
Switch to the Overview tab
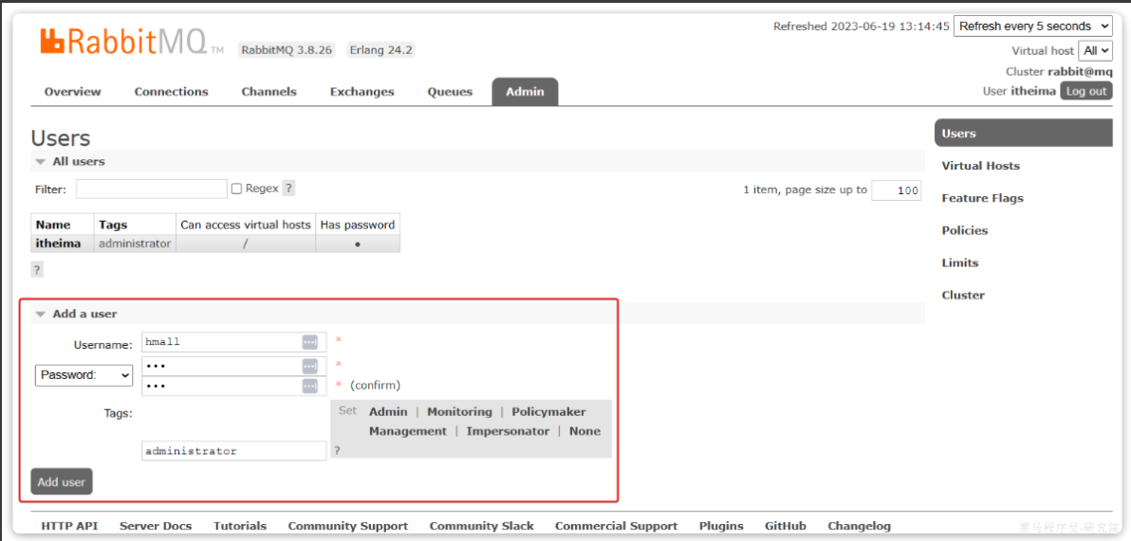tap(73, 92)
